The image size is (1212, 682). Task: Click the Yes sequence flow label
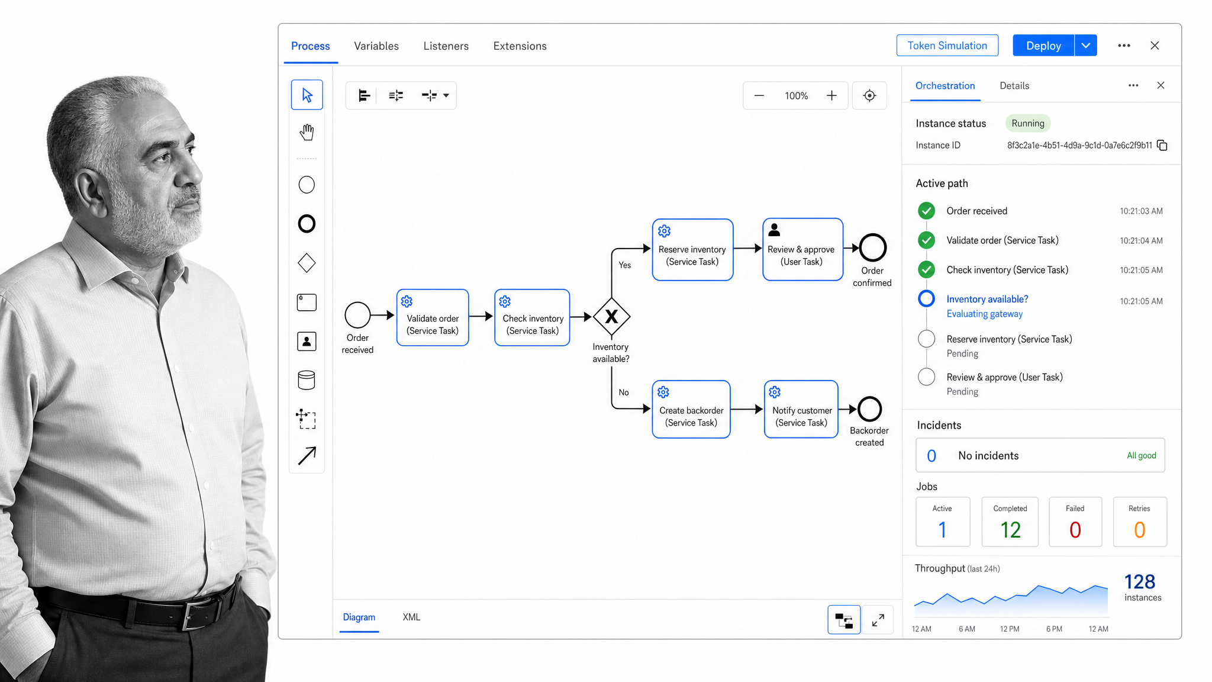coord(625,265)
